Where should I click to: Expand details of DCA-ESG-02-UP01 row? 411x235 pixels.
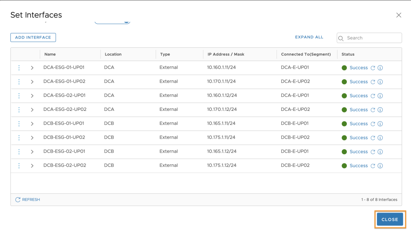coord(32,96)
